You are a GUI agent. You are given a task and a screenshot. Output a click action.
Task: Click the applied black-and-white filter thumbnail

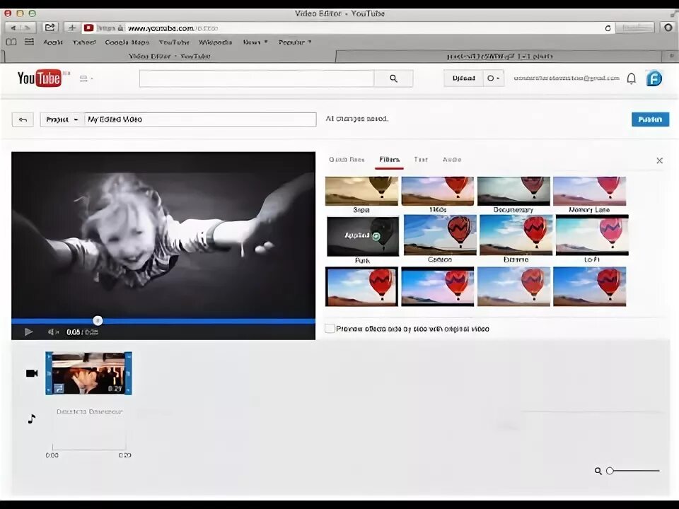[362, 236]
